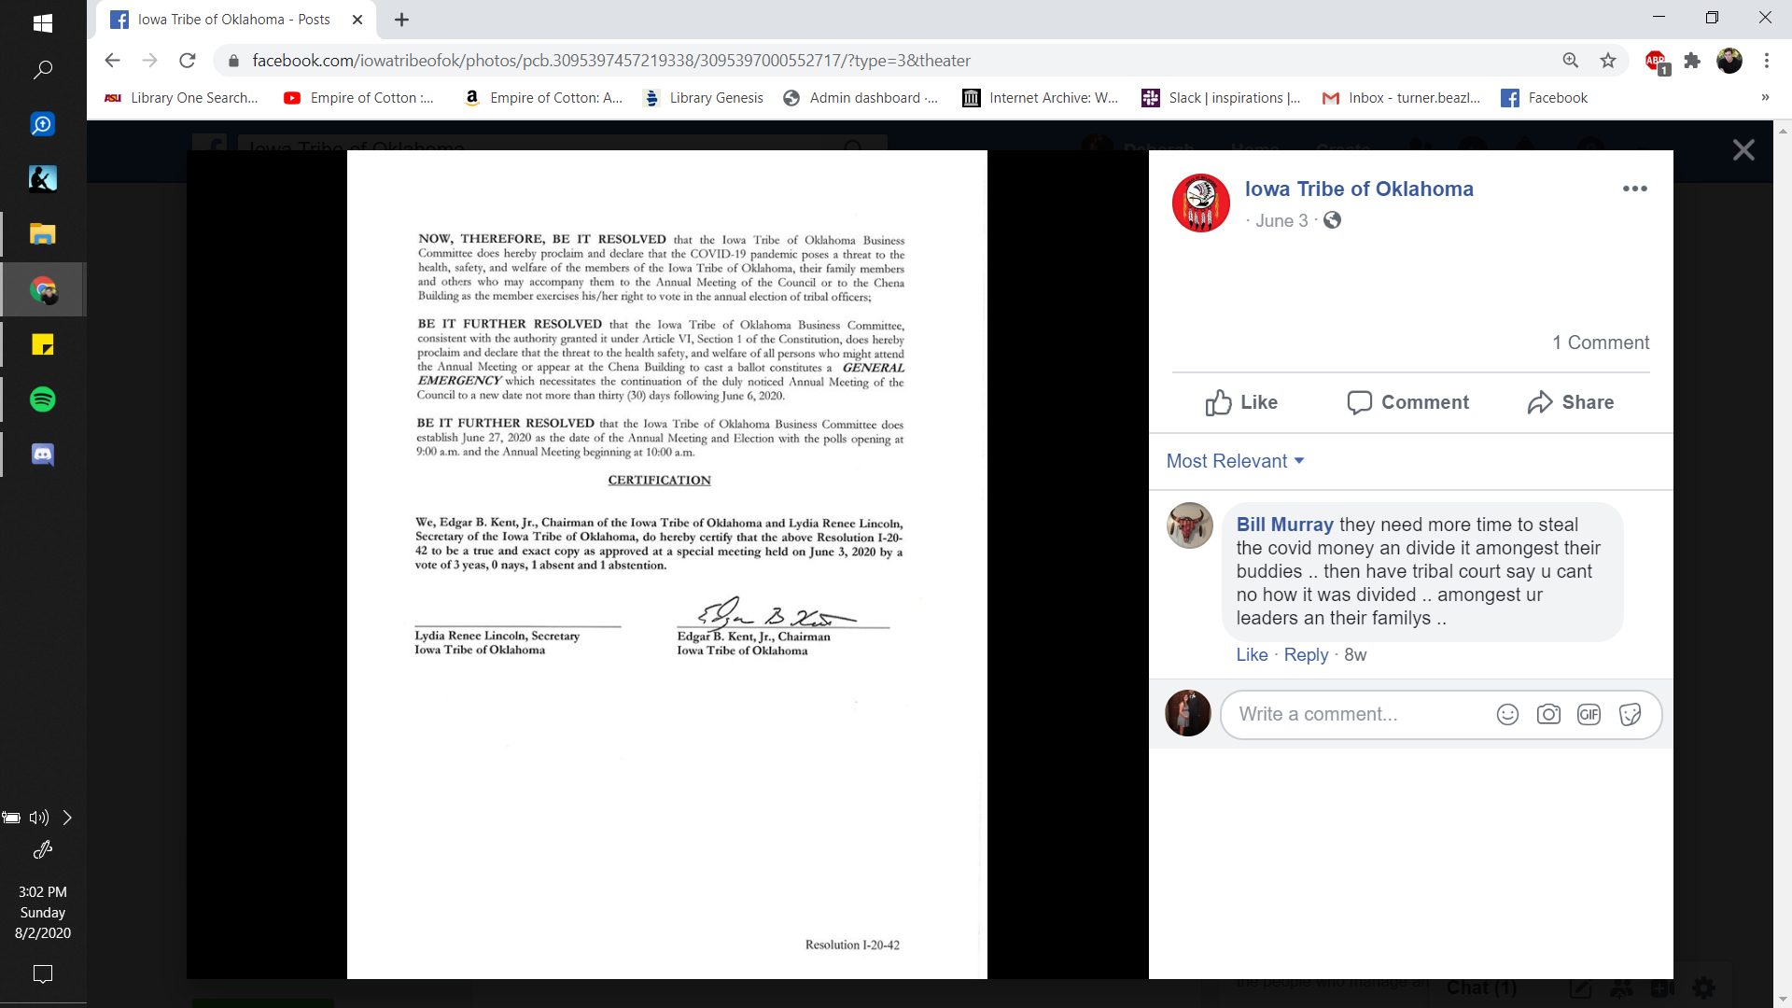Viewport: 1792px width, 1008px height.
Task: Open a new browser tab
Action: tap(401, 20)
